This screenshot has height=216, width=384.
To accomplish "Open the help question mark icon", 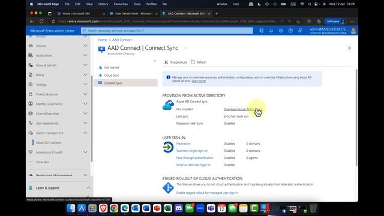I will [x=290, y=31].
